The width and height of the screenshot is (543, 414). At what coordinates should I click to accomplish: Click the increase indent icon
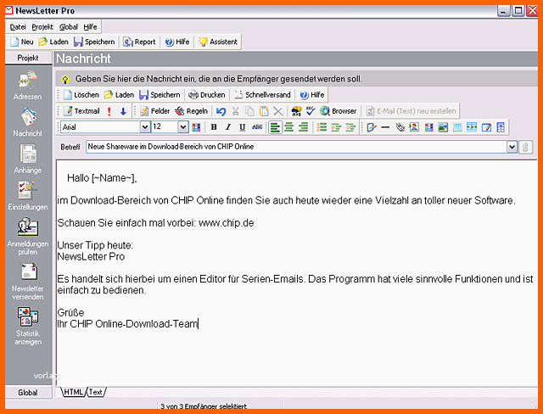[350, 127]
